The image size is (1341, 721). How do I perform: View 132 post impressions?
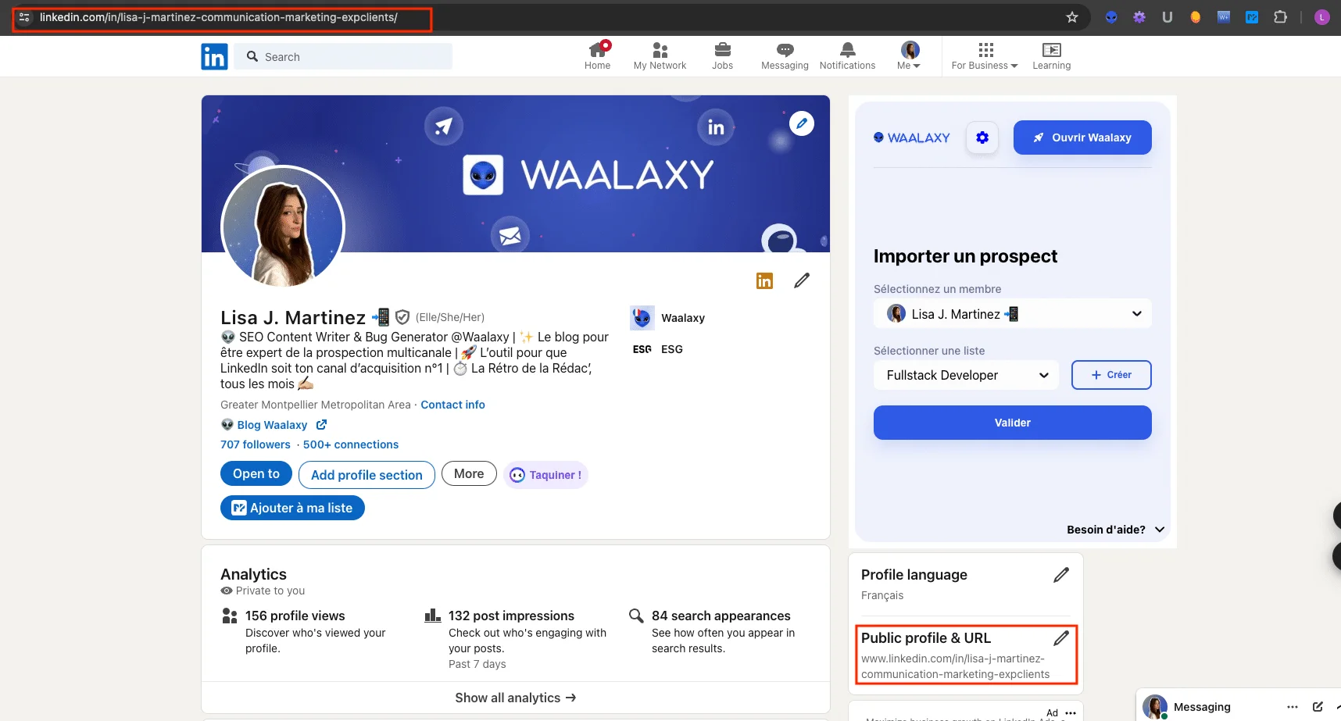pos(511,616)
